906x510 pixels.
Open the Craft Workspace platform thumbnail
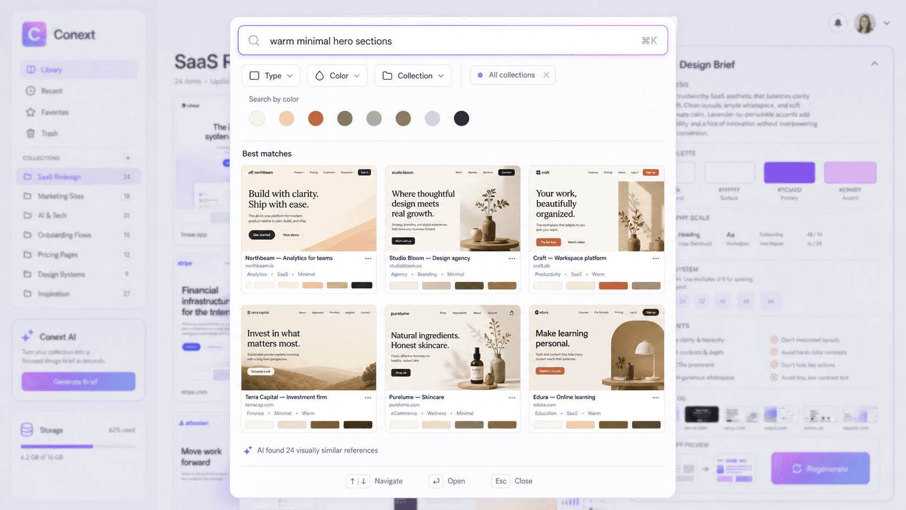(x=597, y=209)
